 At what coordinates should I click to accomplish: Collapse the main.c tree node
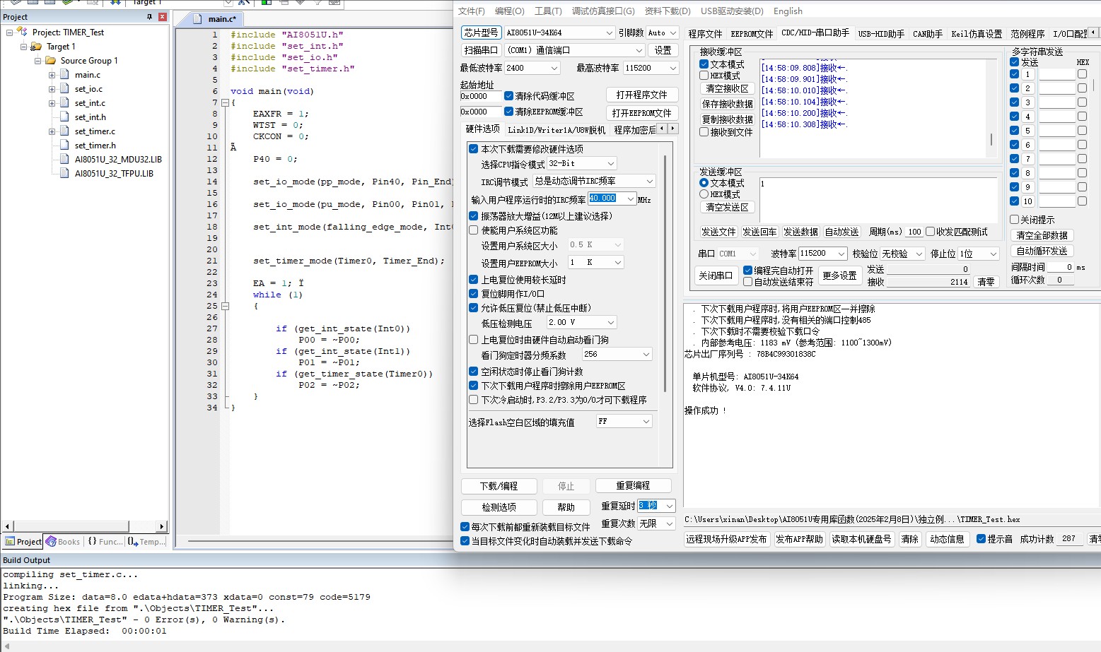point(52,75)
